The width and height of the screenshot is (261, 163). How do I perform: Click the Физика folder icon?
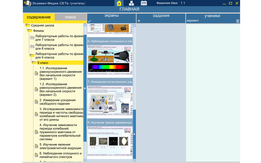pos(30,31)
